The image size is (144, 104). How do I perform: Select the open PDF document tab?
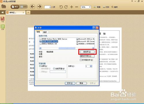[14, 13]
